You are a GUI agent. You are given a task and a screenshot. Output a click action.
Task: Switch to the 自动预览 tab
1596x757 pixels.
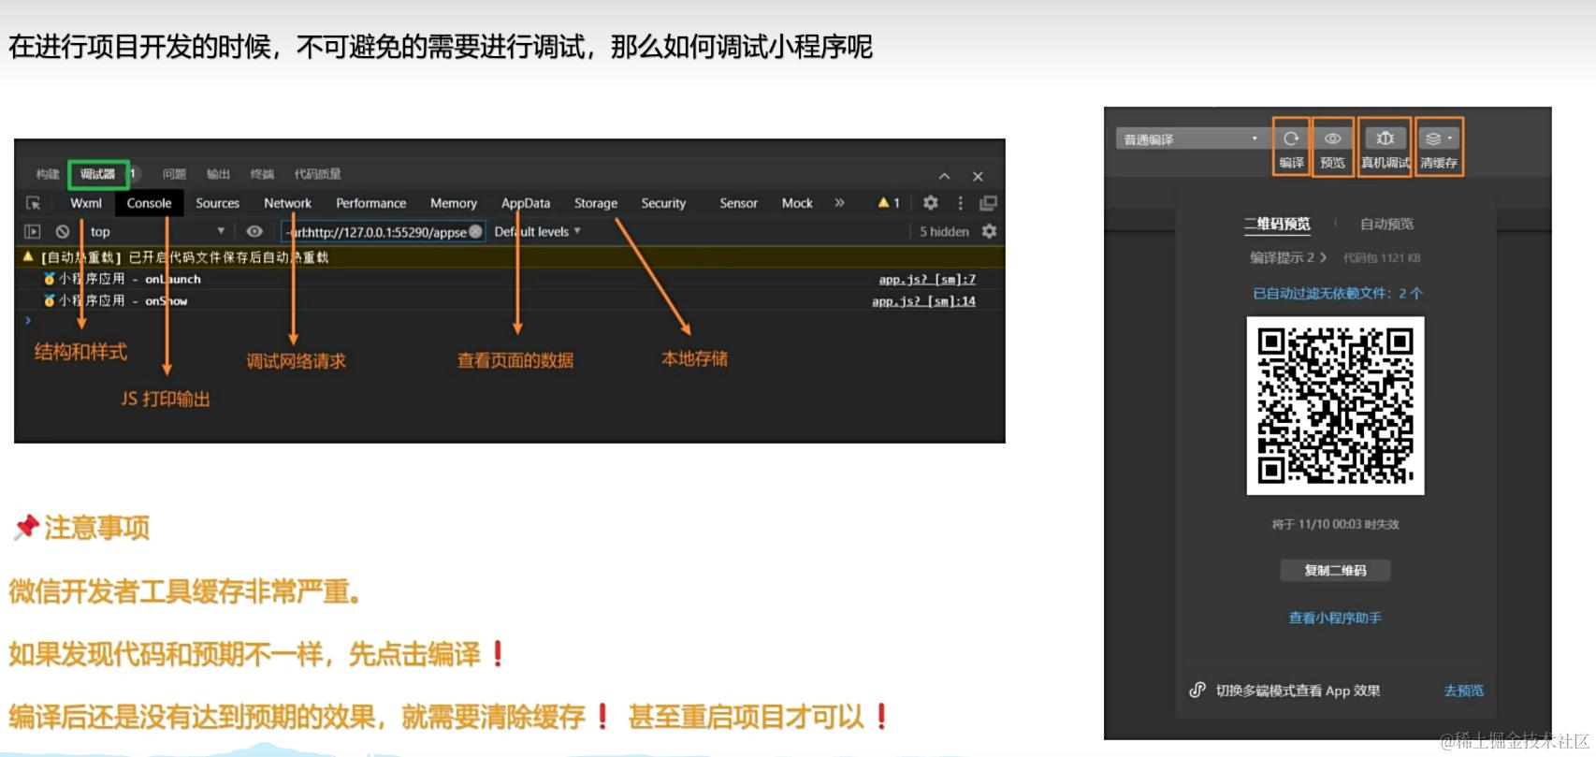pyautogui.click(x=1386, y=224)
